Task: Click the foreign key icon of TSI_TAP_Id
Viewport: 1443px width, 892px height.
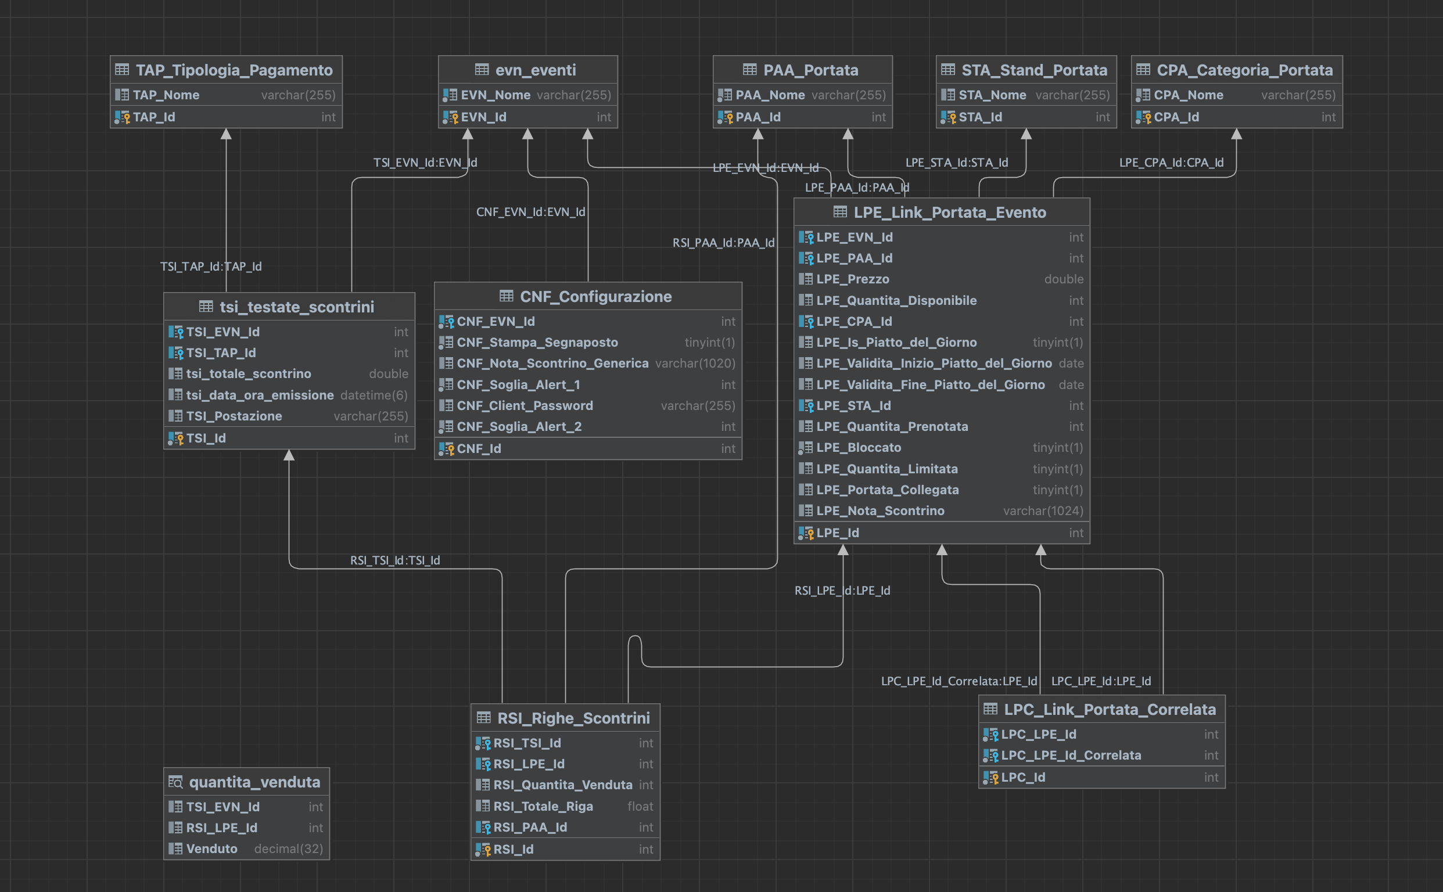Action: (176, 353)
